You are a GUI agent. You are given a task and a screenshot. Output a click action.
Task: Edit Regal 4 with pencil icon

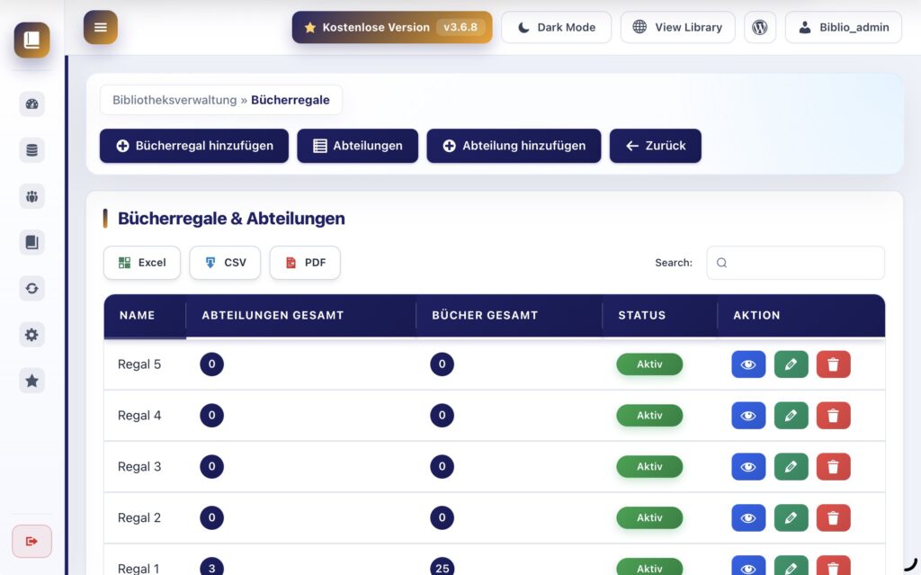[x=791, y=416]
